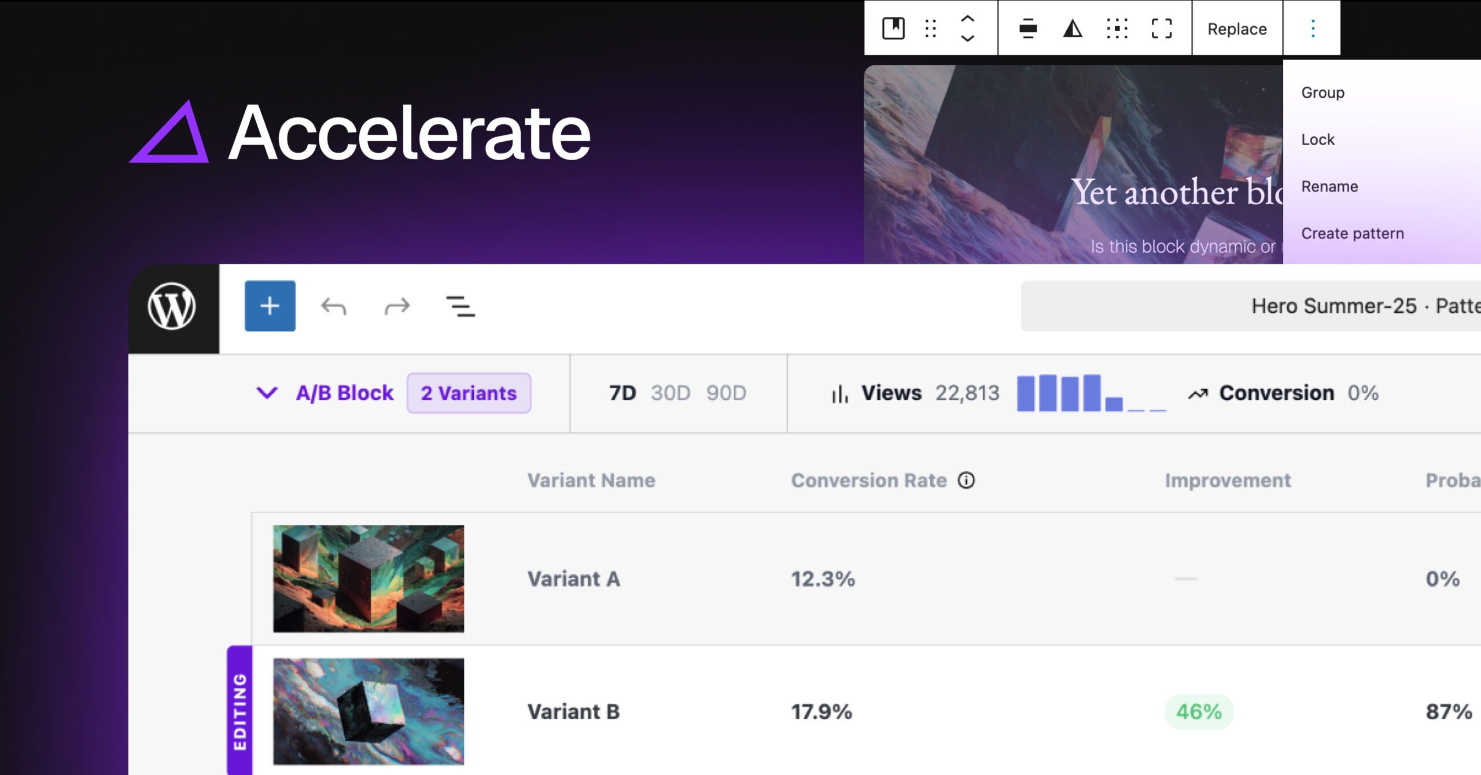Apply a duotone filter from the toolbar
The height and width of the screenshot is (775, 1481).
coord(1074,28)
